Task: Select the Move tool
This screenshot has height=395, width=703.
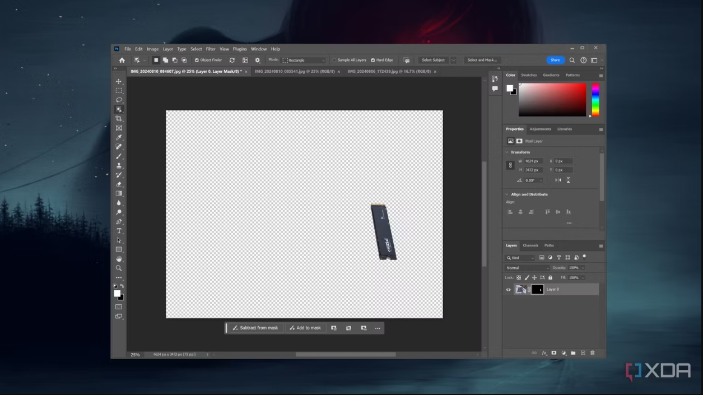Action: 119,81
